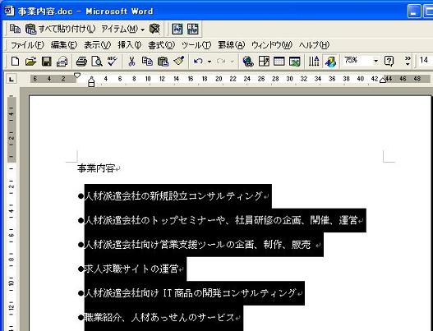Open Print Preview
This screenshot has width=433, height=331.
coord(97,61)
